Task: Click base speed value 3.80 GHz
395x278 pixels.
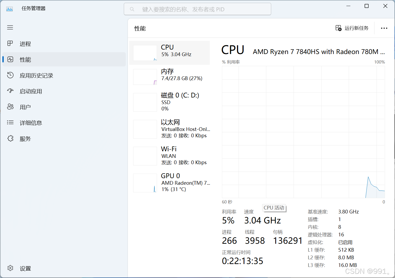Action: (x=348, y=212)
